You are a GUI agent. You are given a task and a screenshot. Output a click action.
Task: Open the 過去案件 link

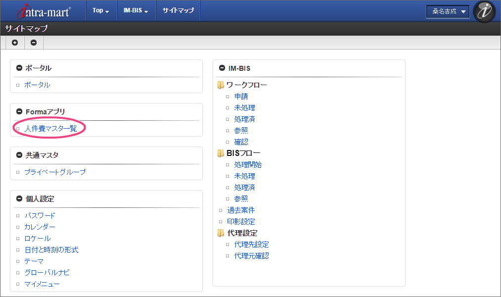pyautogui.click(x=241, y=210)
